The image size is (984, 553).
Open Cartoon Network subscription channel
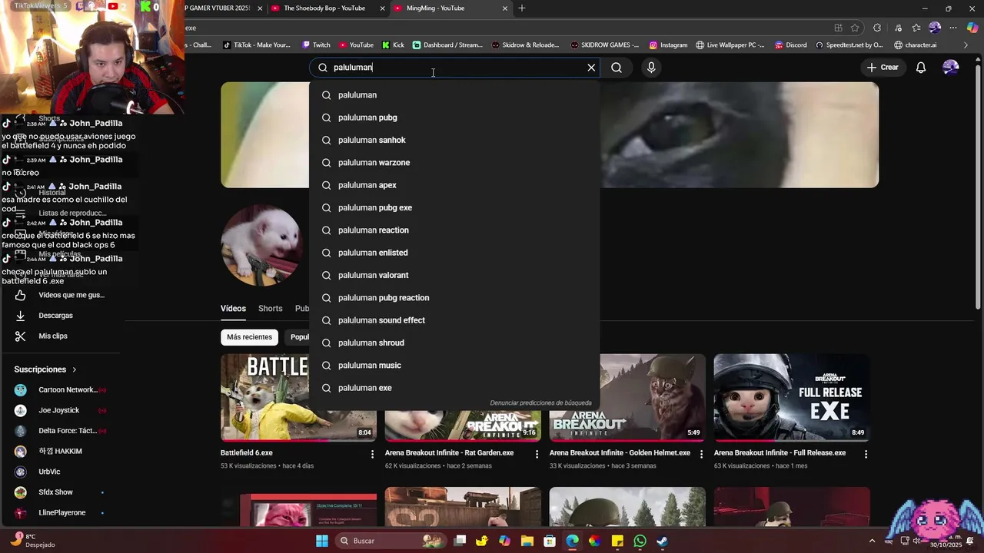(x=61, y=389)
